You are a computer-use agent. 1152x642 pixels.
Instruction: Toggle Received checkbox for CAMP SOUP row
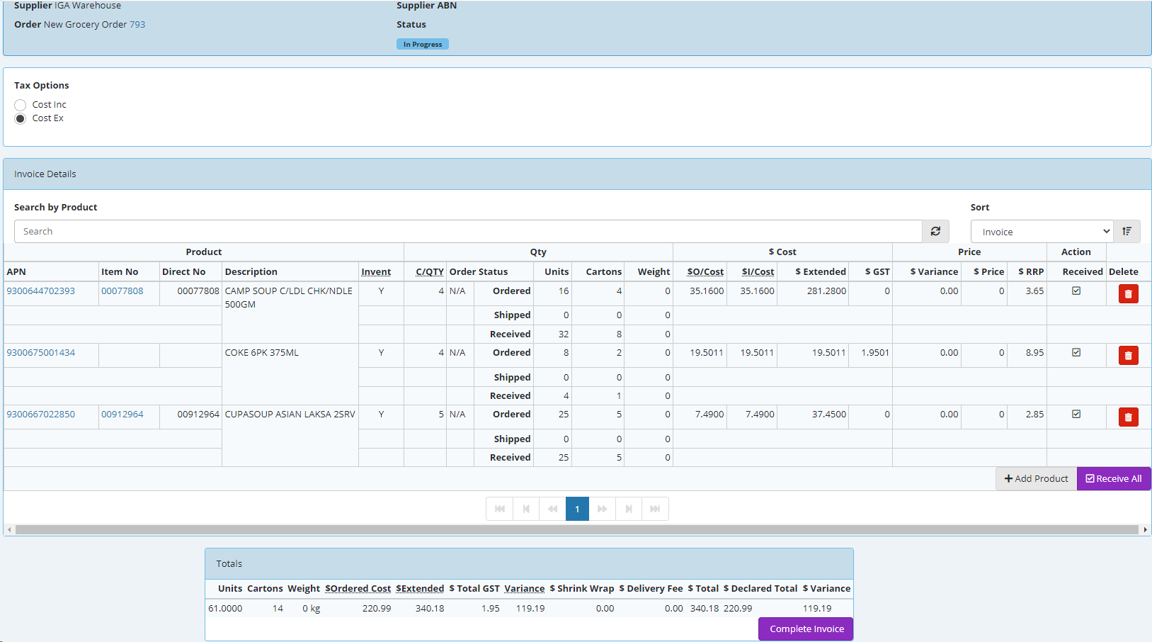pos(1076,291)
